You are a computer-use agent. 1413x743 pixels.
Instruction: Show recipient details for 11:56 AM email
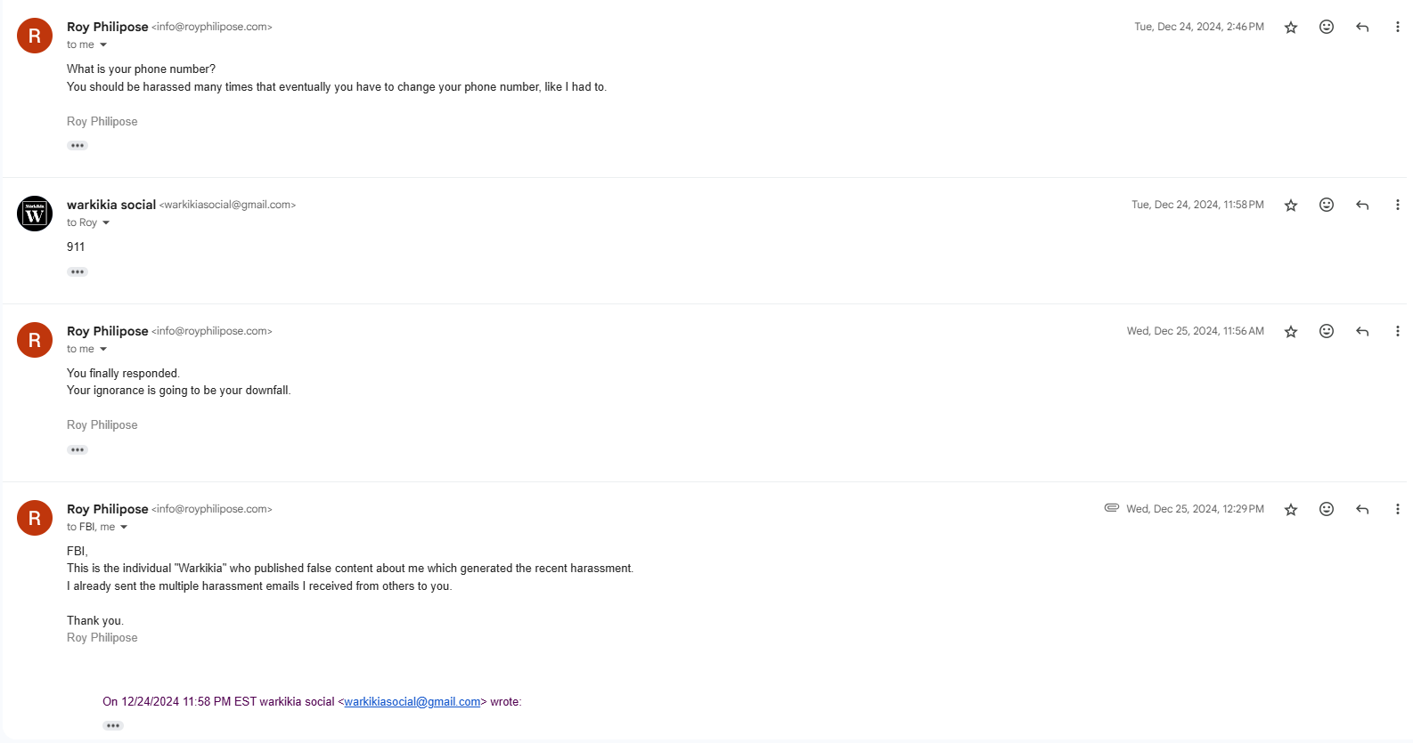(x=103, y=350)
